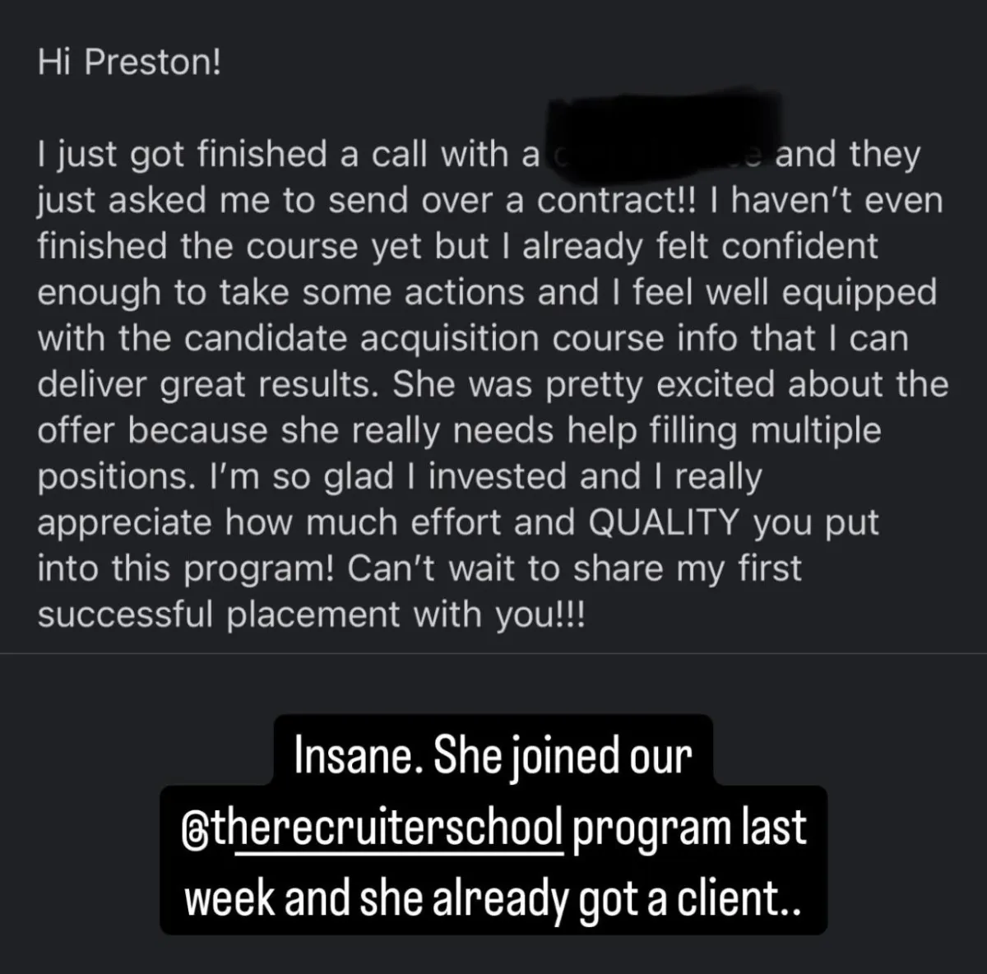Screen dimensions: 987x974
Task: Click the "week and she already got a client.." caption
Action: point(493,897)
